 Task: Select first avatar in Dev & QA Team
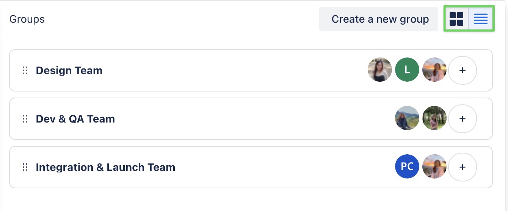(407, 118)
